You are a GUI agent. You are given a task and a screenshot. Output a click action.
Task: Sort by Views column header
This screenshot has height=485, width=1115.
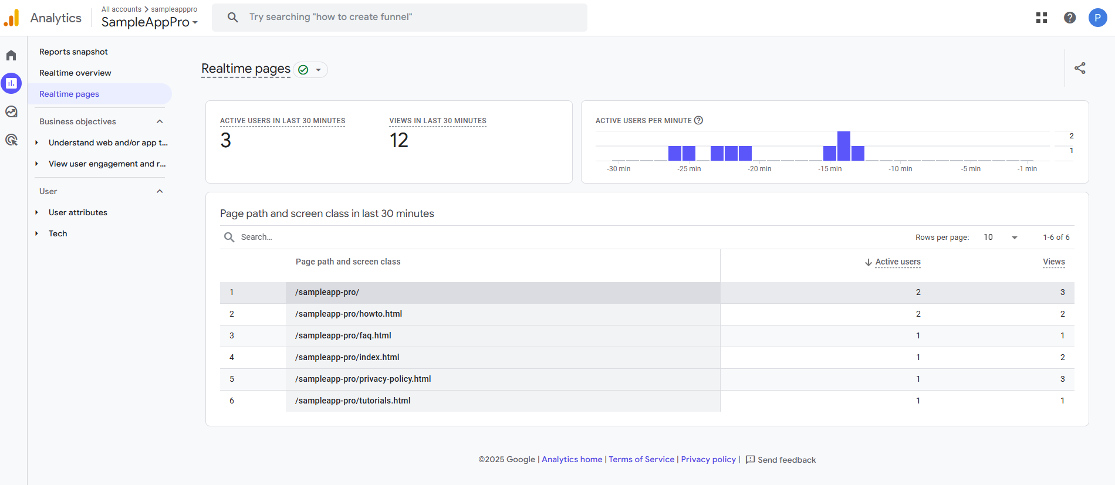[1054, 262]
